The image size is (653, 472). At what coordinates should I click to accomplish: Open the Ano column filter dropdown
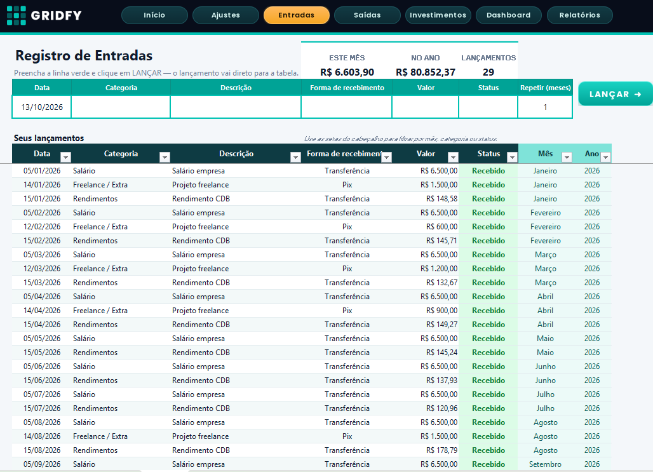click(606, 157)
